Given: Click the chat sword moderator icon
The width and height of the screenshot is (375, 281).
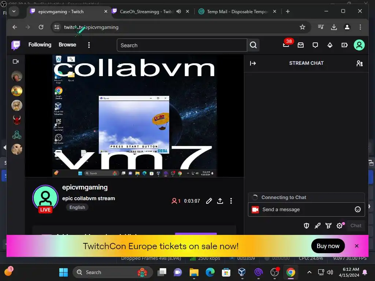Looking at the screenshot, I should click(x=318, y=225).
